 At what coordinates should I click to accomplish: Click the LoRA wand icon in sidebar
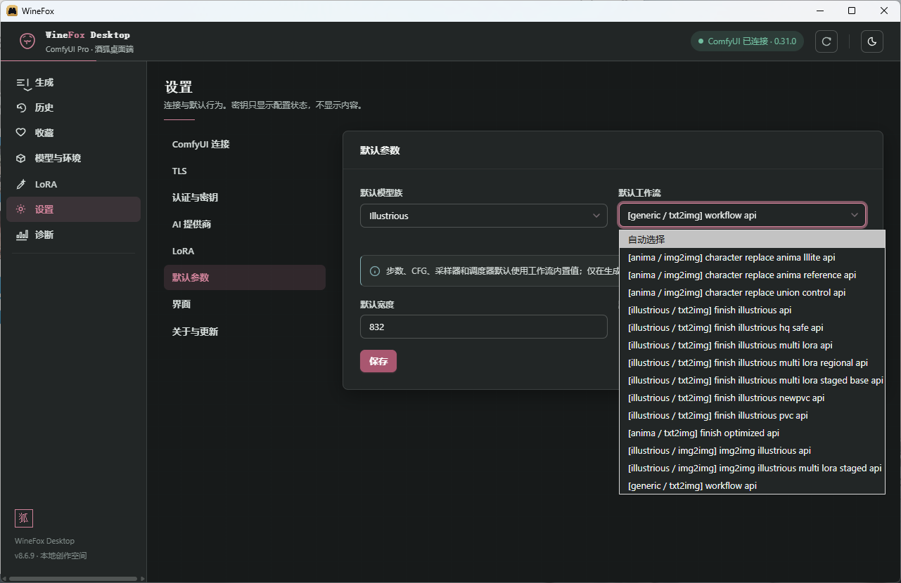pyautogui.click(x=21, y=184)
